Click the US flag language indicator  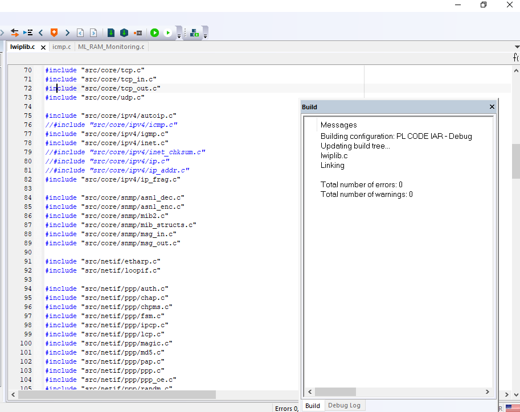click(513, 408)
